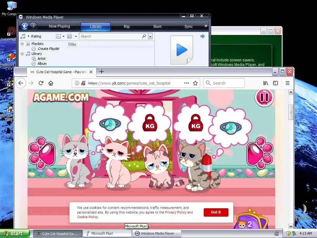Open the music note category icon
This screenshot has width=317, height=238.
pyautogui.click(x=23, y=36)
